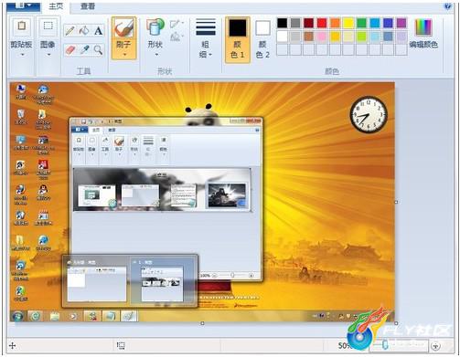Select the Text tool
This screenshot has height=357, width=460.
tap(98, 31)
